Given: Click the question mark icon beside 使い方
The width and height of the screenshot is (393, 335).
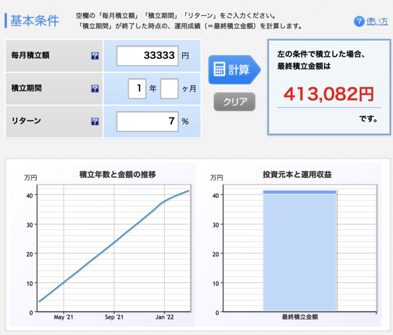Looking at the screenshot, I should [x=359, y=22].
